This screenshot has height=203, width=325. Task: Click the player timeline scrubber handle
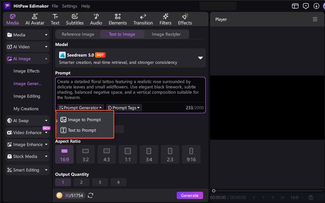coord(213,191)
